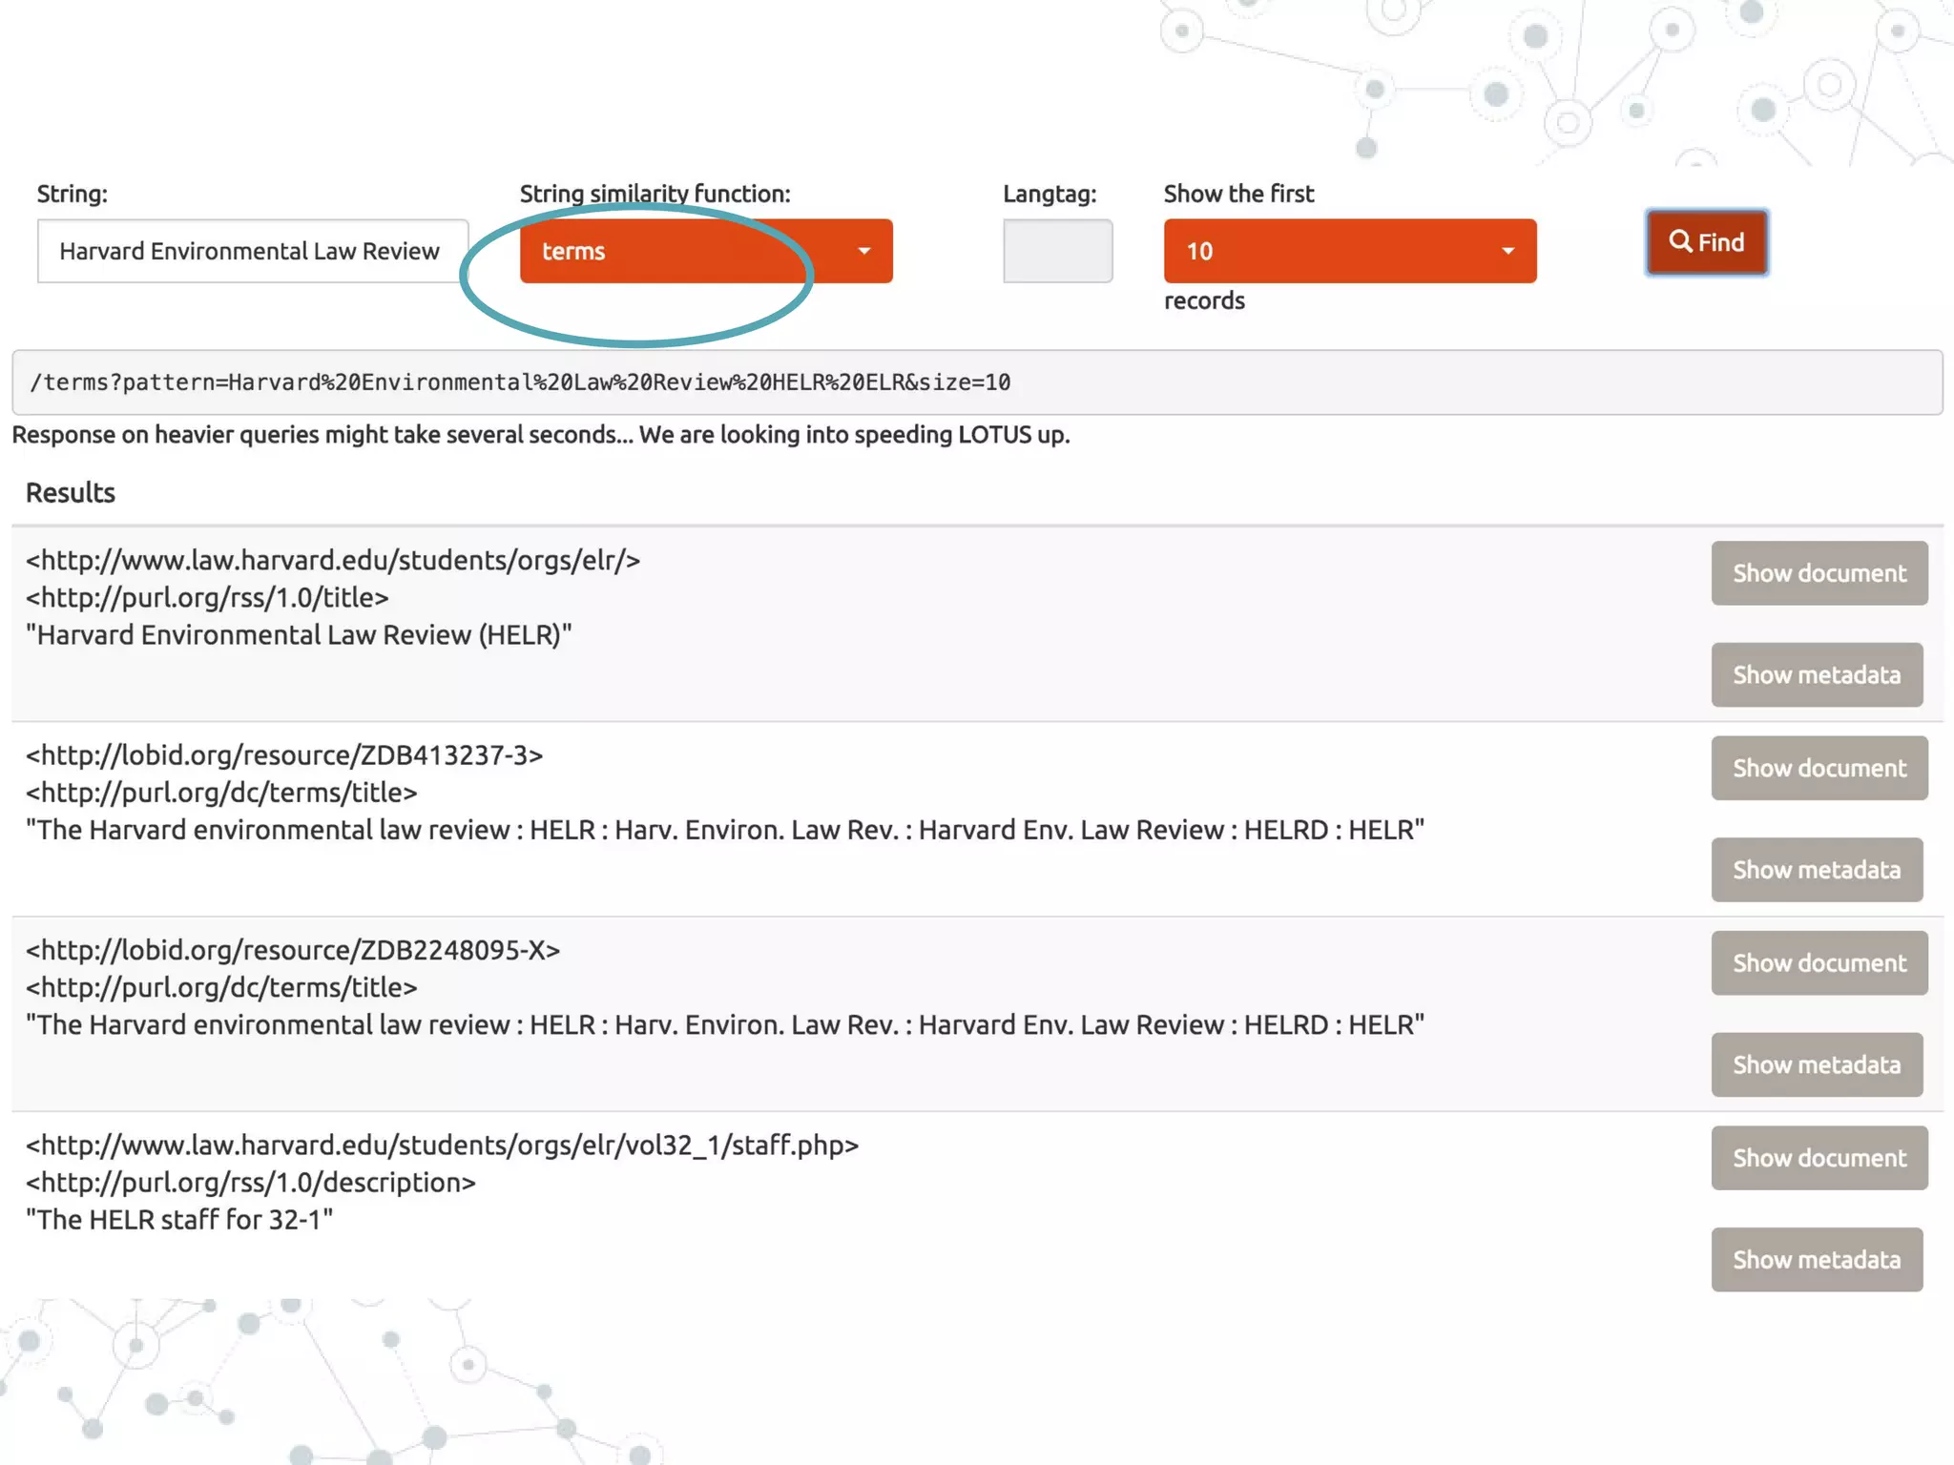Click the String input field

click(x=253, y=251)
